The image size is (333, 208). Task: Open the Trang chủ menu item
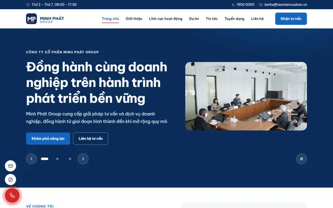coord(110,18)
